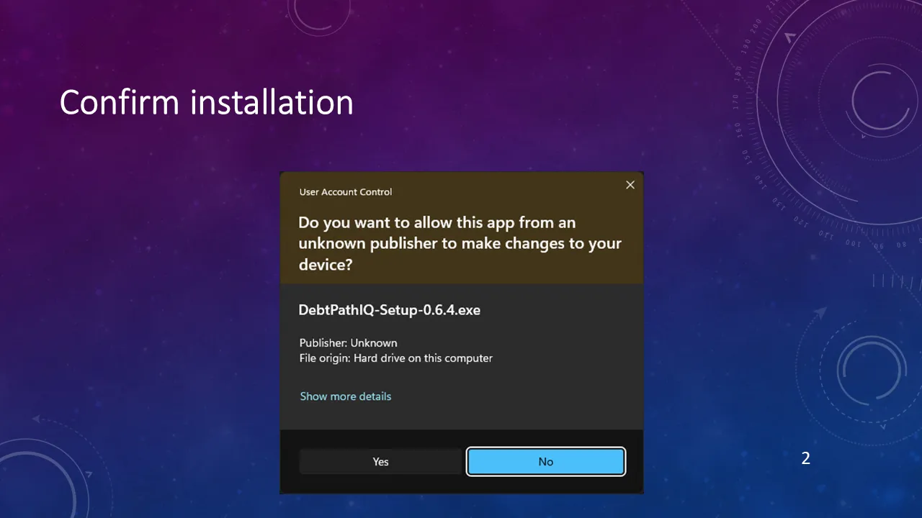Click the Publisher: Unknown line

pyautogui.click(x=348, y=343)
